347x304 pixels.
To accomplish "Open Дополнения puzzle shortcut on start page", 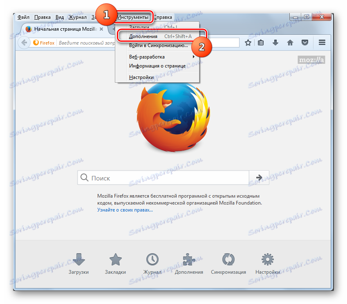I will tap(189, 264).
